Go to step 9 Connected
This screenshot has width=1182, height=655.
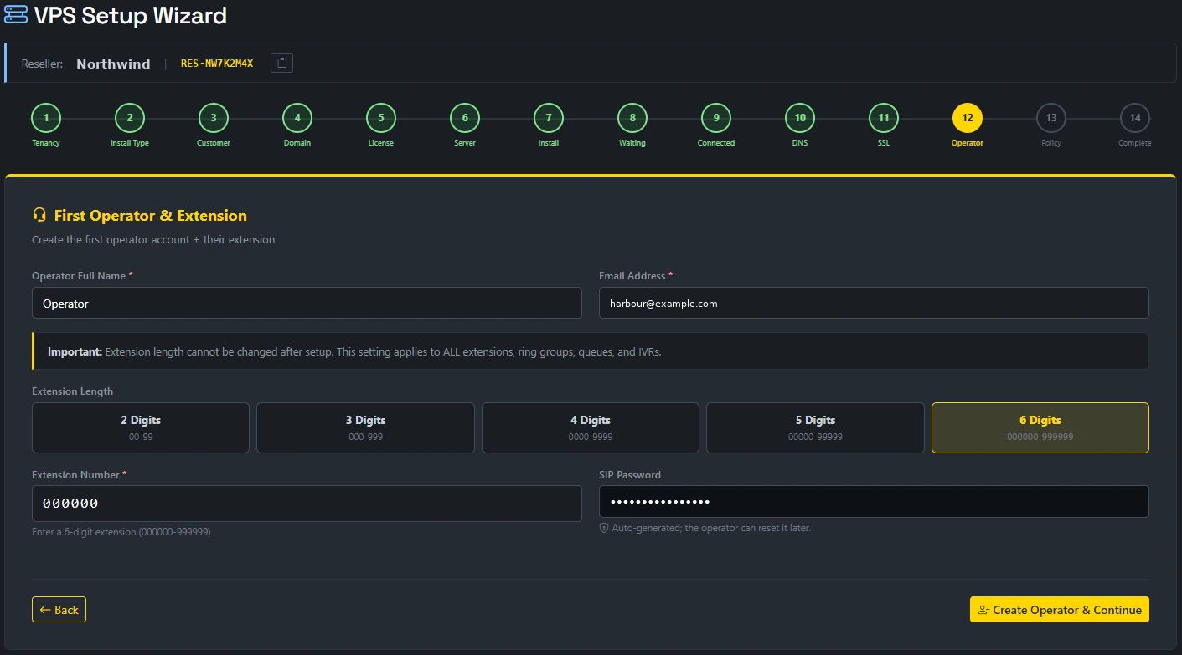[x=716, y=118]
